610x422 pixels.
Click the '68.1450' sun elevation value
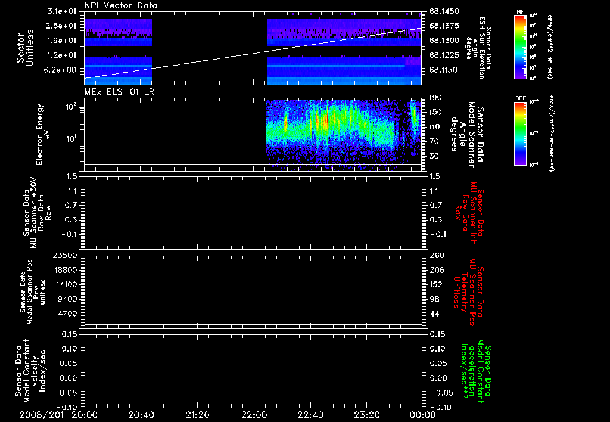click(444, 11)
